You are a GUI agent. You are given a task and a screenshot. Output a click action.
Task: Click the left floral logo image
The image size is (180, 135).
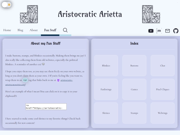[x=29, y=14]
